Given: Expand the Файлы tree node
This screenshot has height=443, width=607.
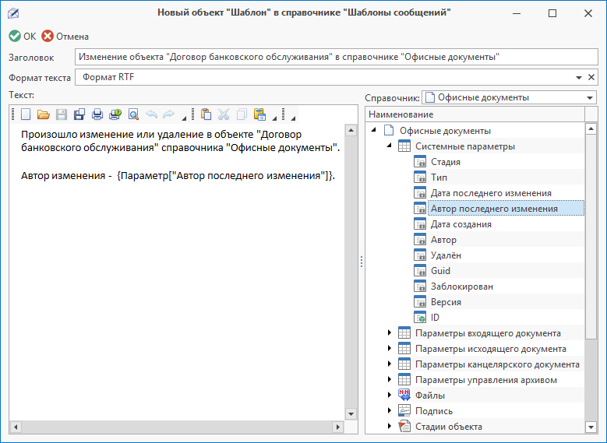Looking at the screenshot, I should (x=390, y=396).
